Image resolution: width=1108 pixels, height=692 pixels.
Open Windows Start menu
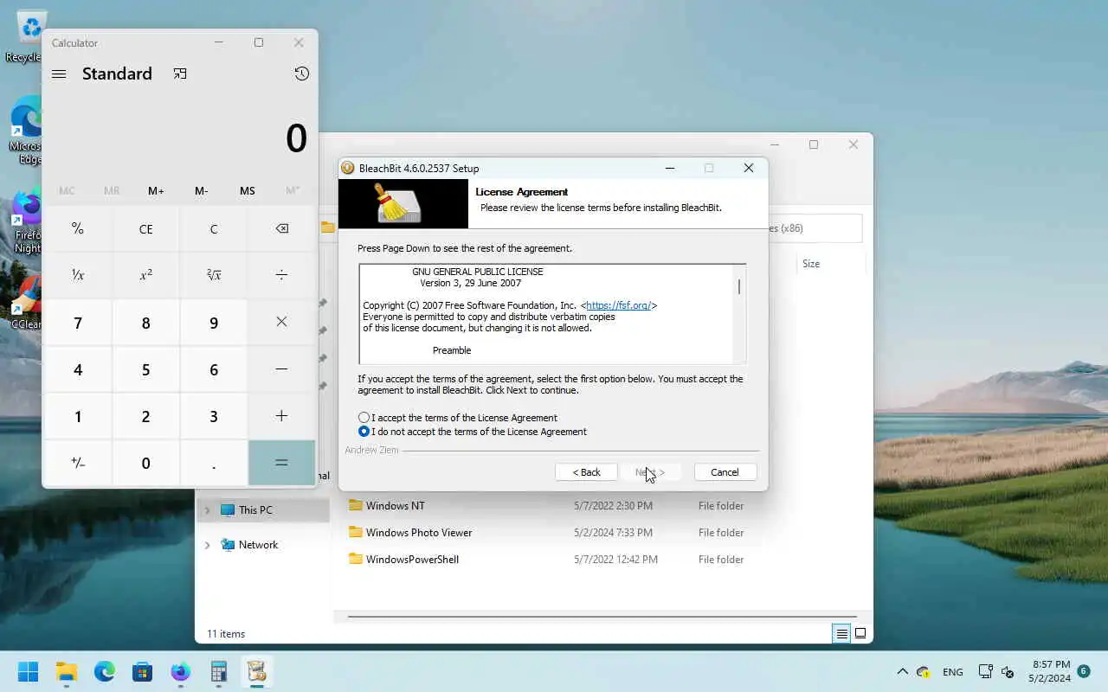tap(29, 671)
